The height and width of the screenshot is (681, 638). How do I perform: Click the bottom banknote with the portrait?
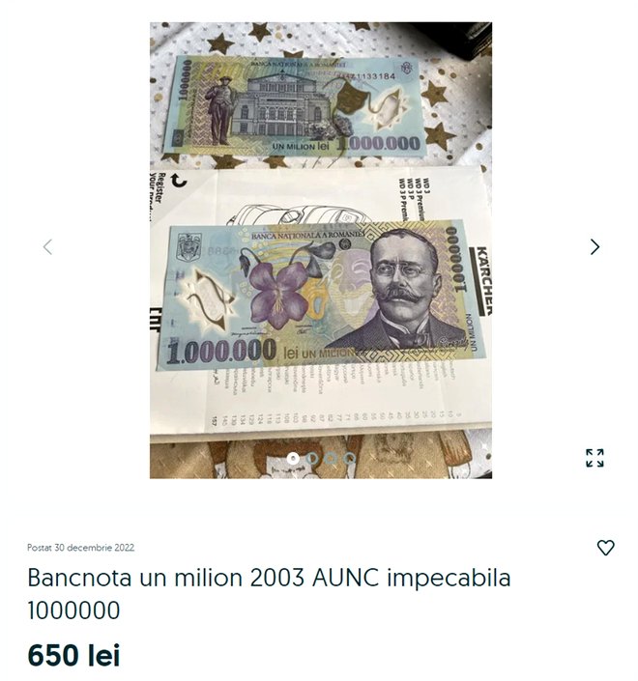click(x=321, y=296)
